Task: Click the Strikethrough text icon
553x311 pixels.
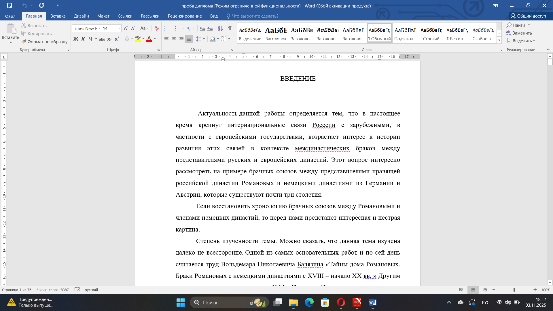Action: [x=102, y=39]
